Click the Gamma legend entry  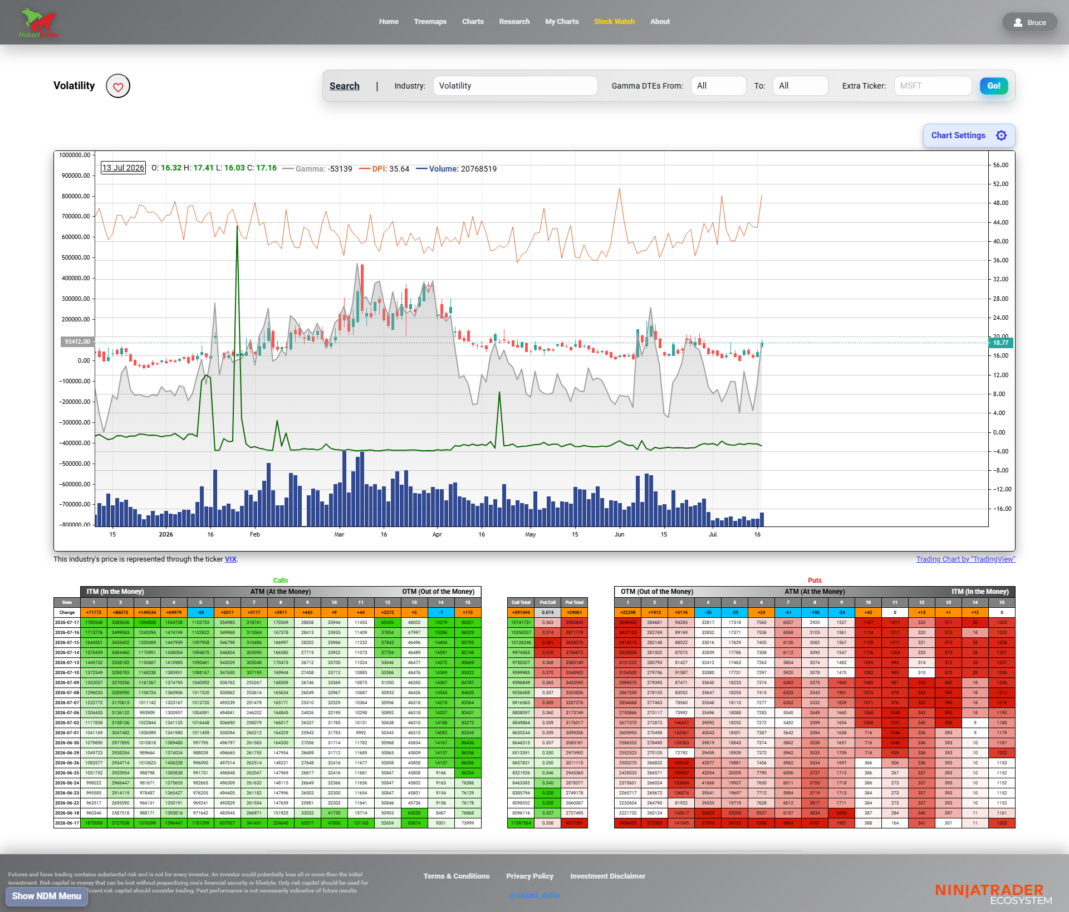click(317, 169)
